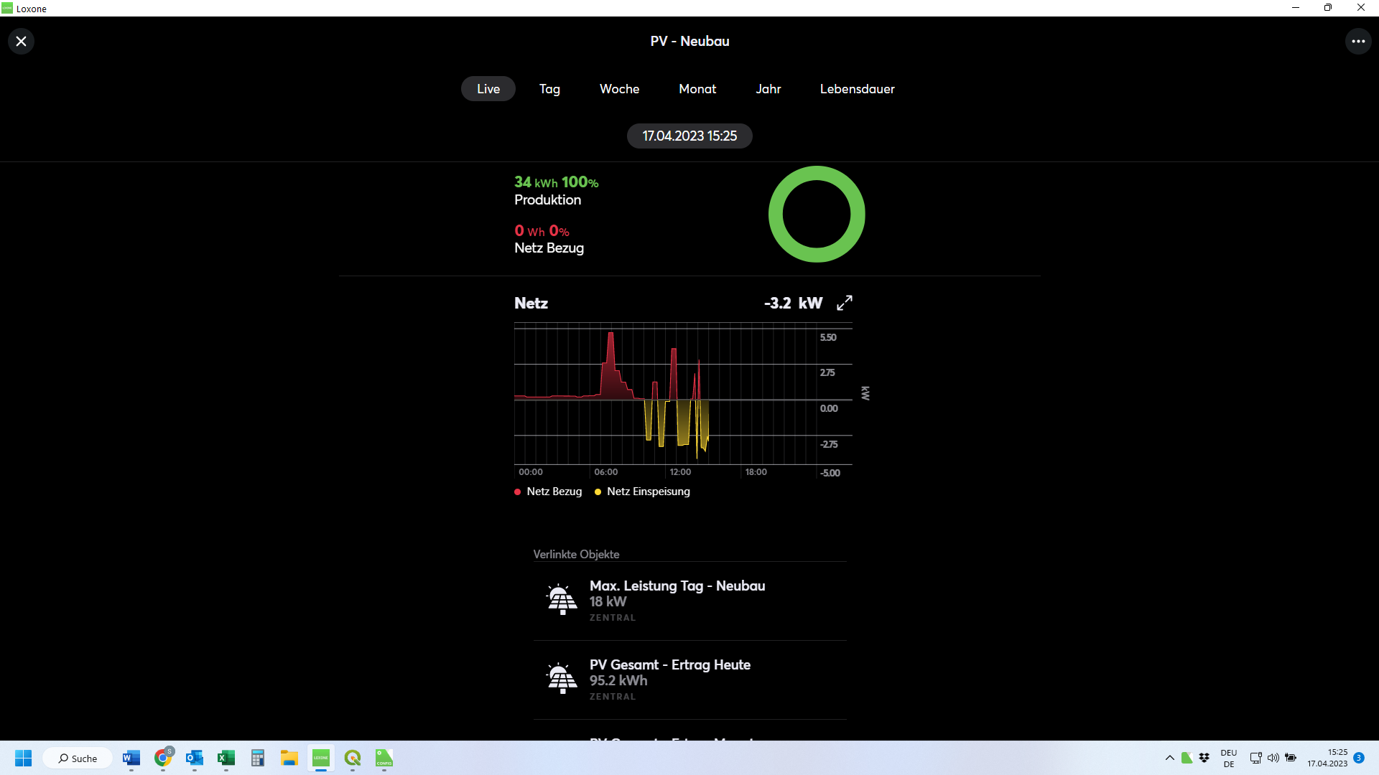The height and width of the screenshot is (775, 1379).
Task: Toggle Netz Bezug legend series
Action: tap(549, 492)
